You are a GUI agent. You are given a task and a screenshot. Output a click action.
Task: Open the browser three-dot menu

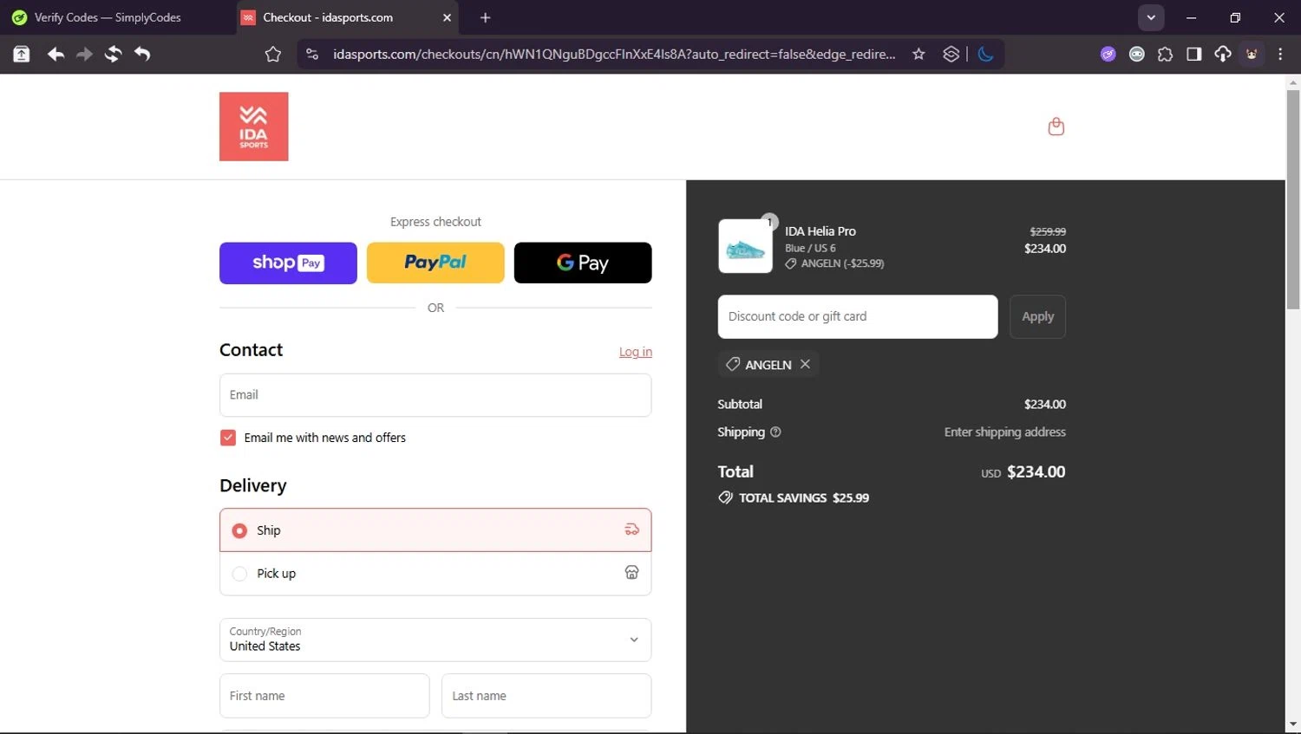point(1280,55)
